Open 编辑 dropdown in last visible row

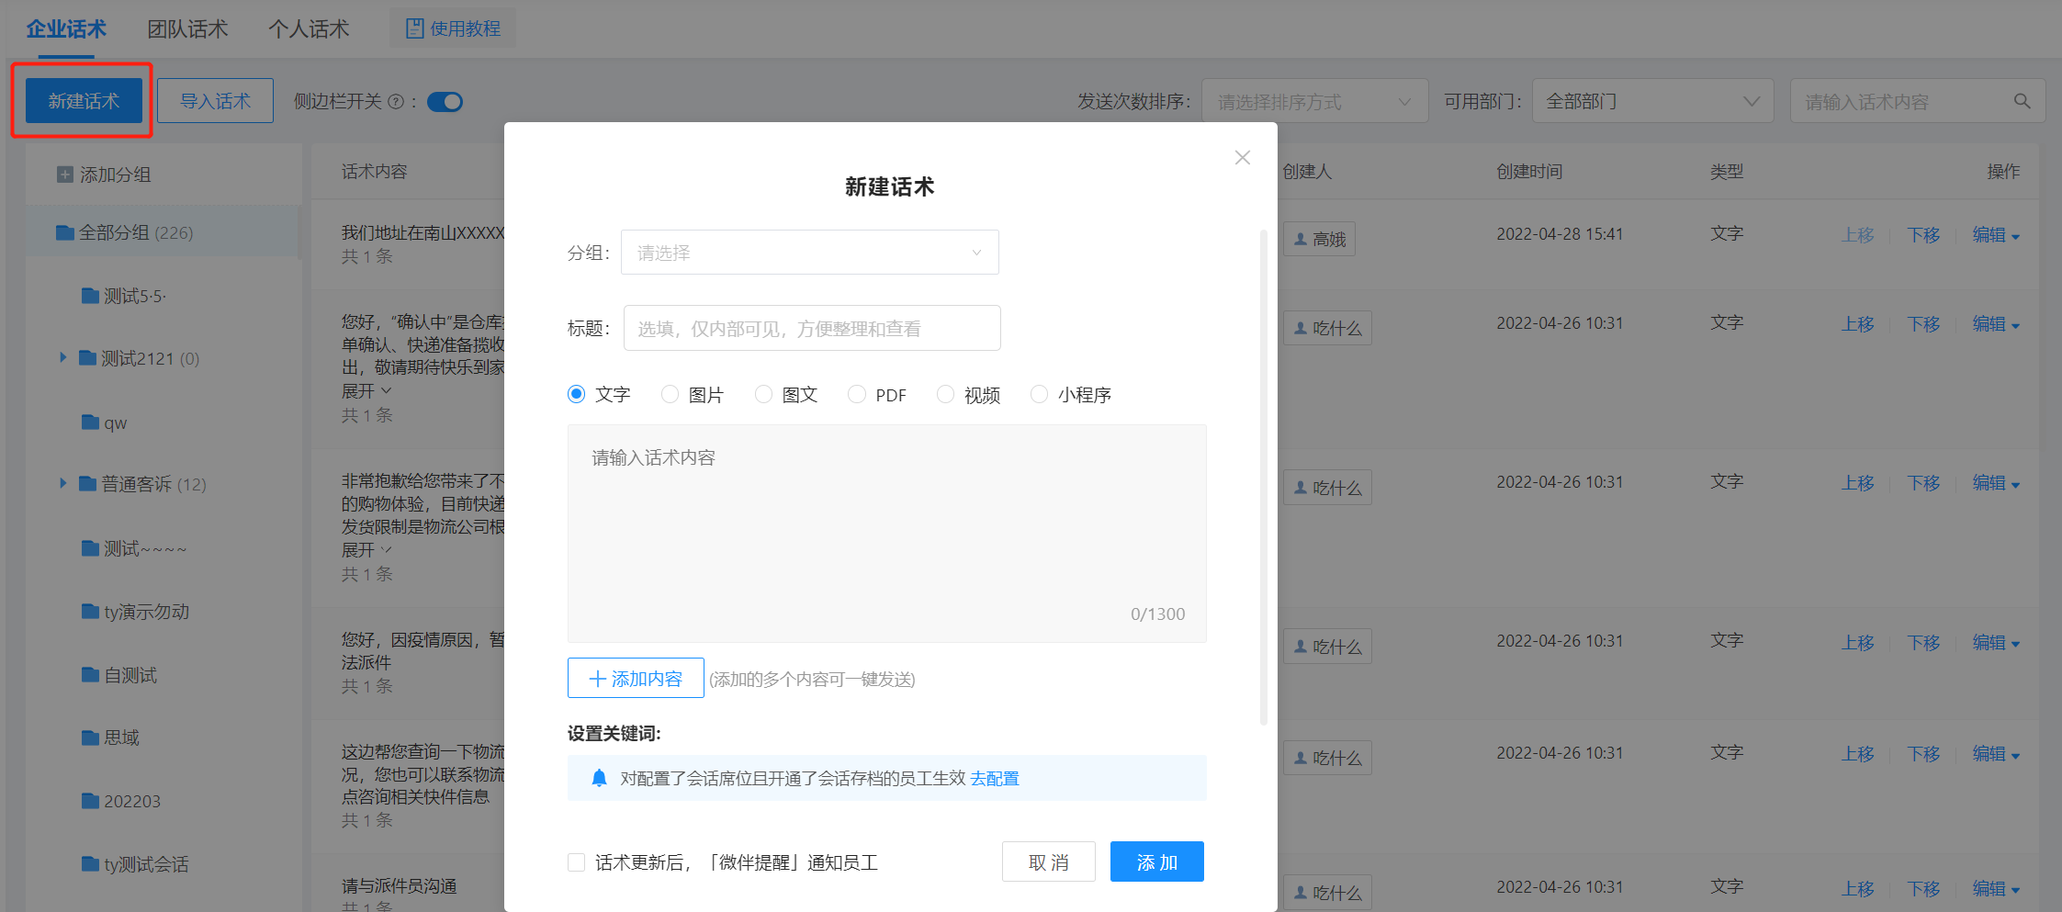[1996, 889]
